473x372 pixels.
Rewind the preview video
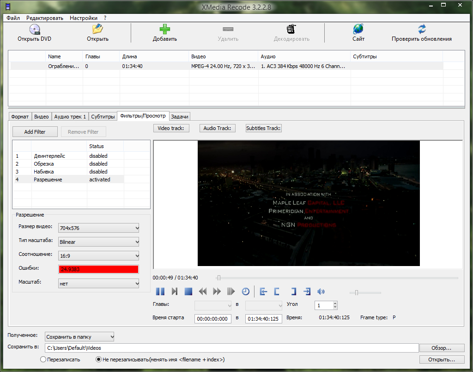[x=203, y=291]
